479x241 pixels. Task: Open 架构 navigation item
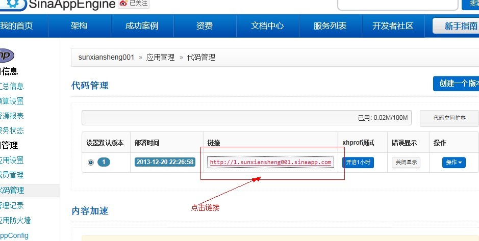coord(79,26)
